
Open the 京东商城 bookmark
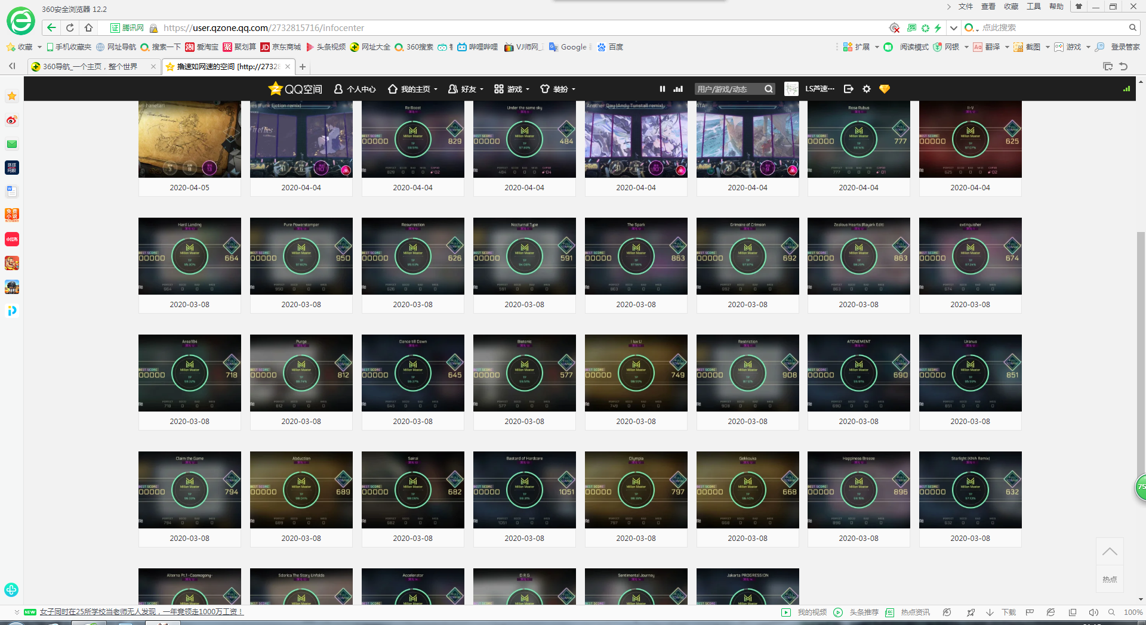pos(281,47)
